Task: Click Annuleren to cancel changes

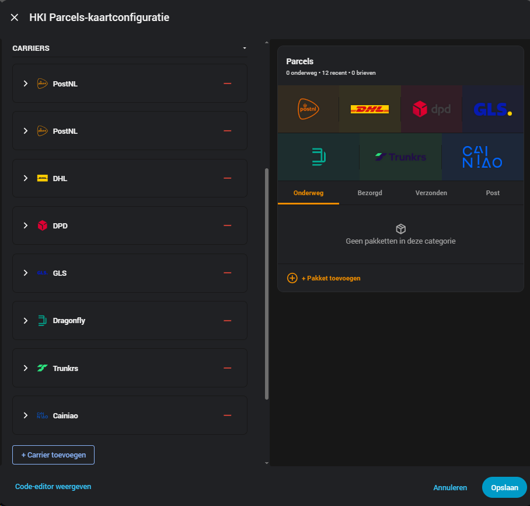Action: [450, 487]
